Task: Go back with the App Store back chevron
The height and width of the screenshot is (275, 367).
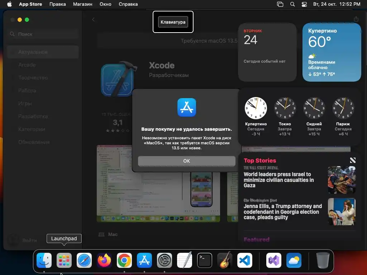Action: [93, 20]
